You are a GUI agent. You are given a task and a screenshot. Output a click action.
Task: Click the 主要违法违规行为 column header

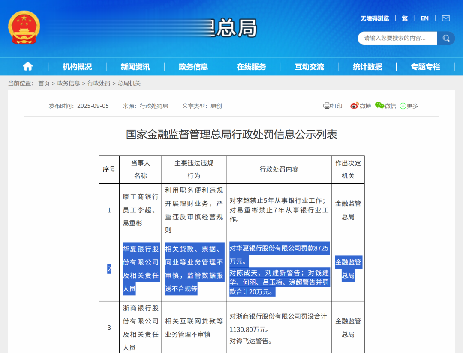[194, 169]
